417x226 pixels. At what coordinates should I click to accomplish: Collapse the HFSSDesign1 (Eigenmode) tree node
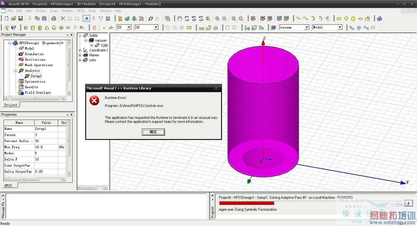coord(10,43)
